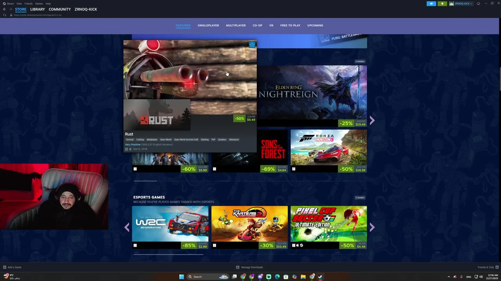Click the carousel scrollbar under Esports Games
The height and width of the screenshot is (281, 501).
point(169,254)
